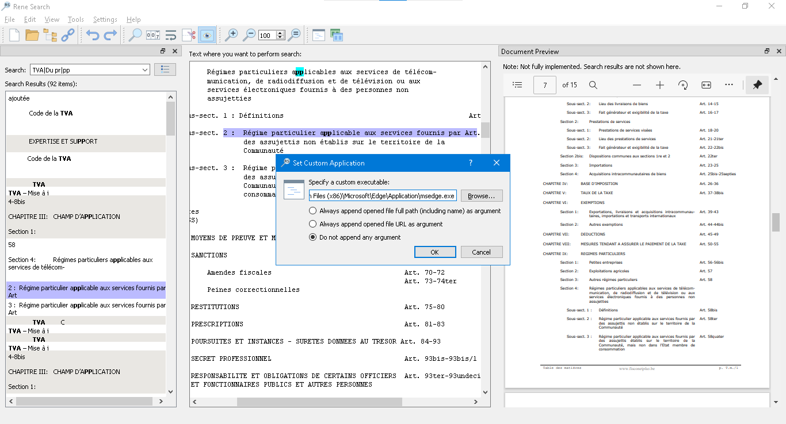Close the Set Custom Application dialog

pyautogui.click(x=497, y=163)
